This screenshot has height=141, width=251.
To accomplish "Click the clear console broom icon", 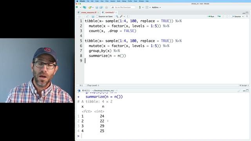I will coord(239,90).
